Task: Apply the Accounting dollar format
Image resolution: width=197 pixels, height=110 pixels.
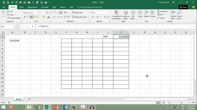Action: [x=93, y=17]
